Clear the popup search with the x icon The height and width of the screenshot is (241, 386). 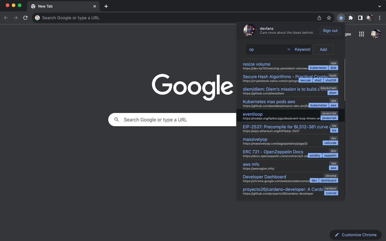point(289,49)
